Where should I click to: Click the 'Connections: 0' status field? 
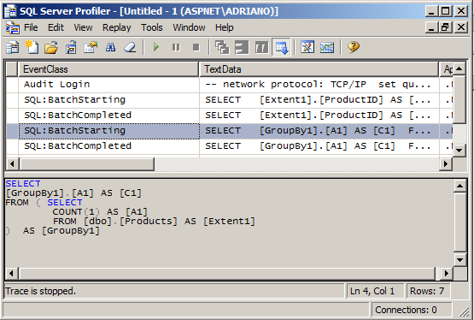coord(412,310)
